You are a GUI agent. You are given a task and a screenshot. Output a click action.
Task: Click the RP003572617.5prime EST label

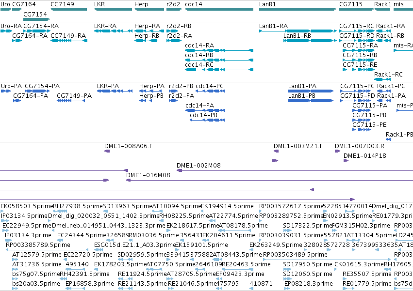[x=291, y=206]
